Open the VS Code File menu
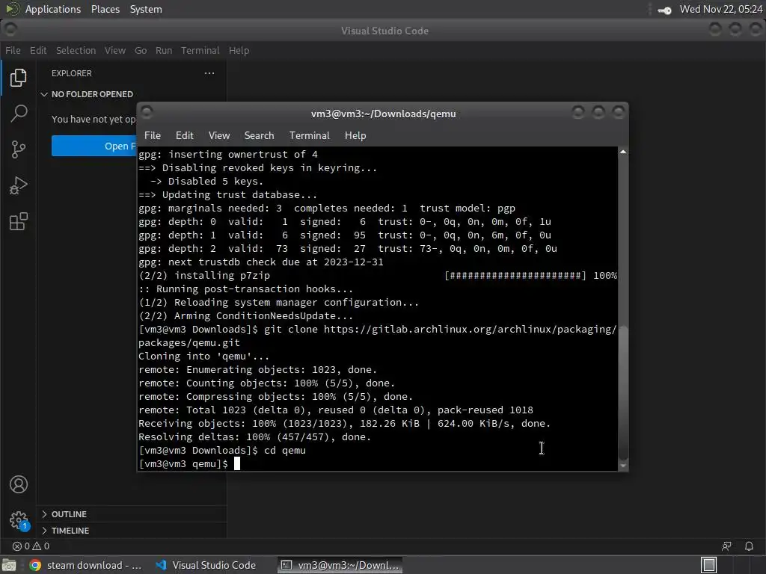Image resolution: width=766 pixels, height=574 pixels. (x=13, y=50)
